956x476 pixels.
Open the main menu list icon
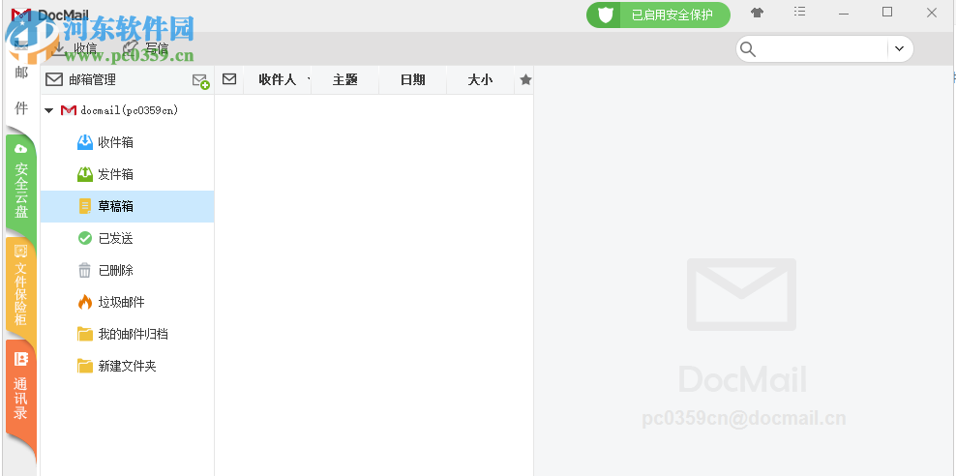point(800,12)
